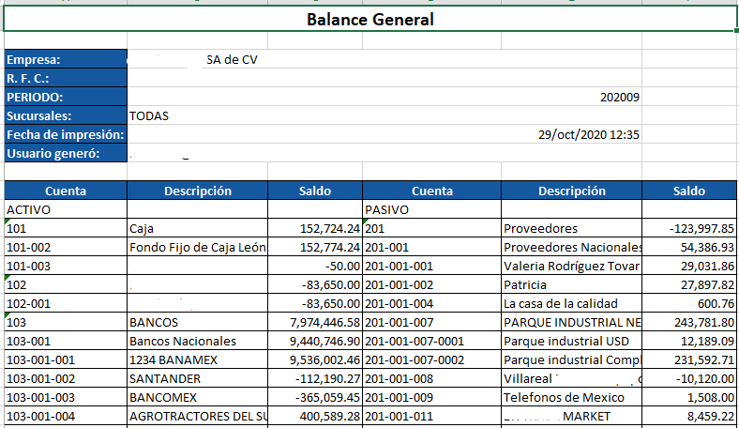Click account cell 102-001

coord(66,303)
